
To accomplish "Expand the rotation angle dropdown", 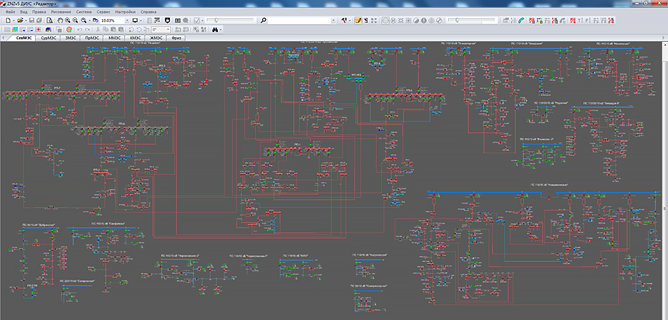I will click(168, 30).
